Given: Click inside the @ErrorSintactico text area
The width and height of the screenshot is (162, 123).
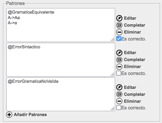Looking at the screenshot, I should (x=61, y=60).
